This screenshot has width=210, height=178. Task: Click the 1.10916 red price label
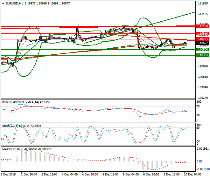click(x=202, y=34)
